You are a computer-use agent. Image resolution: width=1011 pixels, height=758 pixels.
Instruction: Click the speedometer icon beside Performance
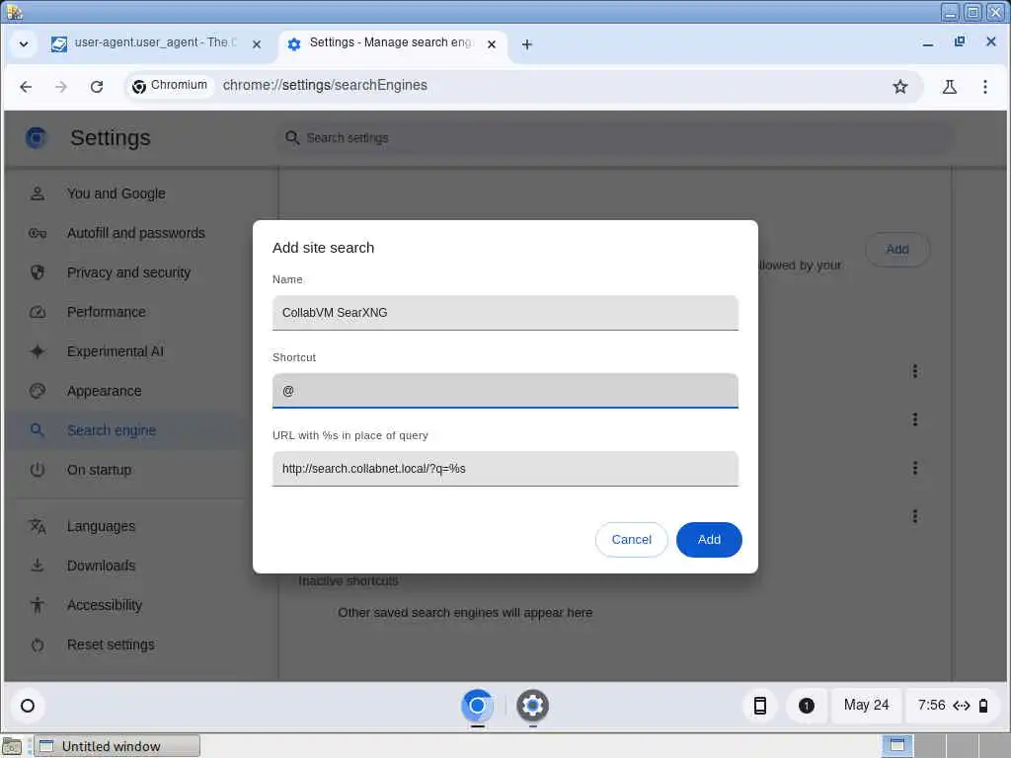click(38, 312)
